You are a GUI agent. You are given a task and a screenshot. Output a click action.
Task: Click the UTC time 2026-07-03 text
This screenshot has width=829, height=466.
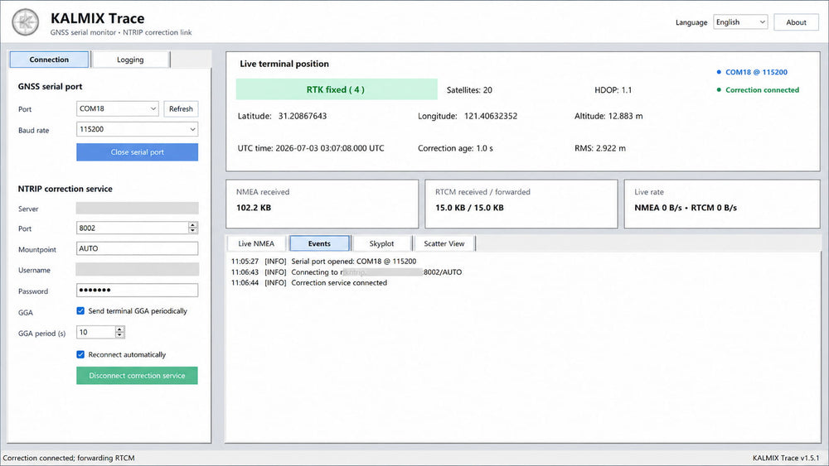tap(311, 148)
